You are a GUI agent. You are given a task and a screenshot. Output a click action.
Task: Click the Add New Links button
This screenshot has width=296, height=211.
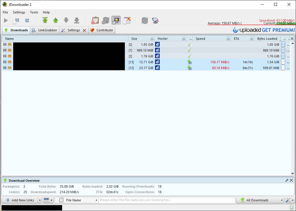20,200
